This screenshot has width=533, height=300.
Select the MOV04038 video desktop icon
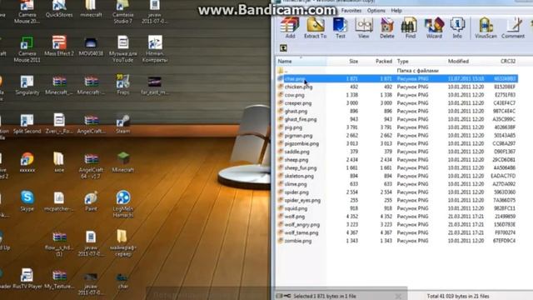(x=91, y=46)
